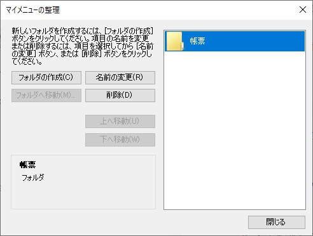313x236 pixels.
Task: Click the フォルダ type label in details panel
Action: coord(33,178)
